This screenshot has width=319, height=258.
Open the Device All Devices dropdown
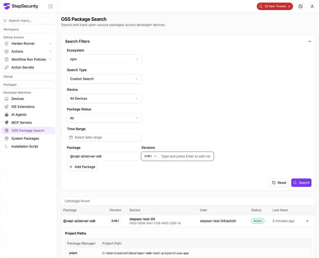[x=104, y=98]
